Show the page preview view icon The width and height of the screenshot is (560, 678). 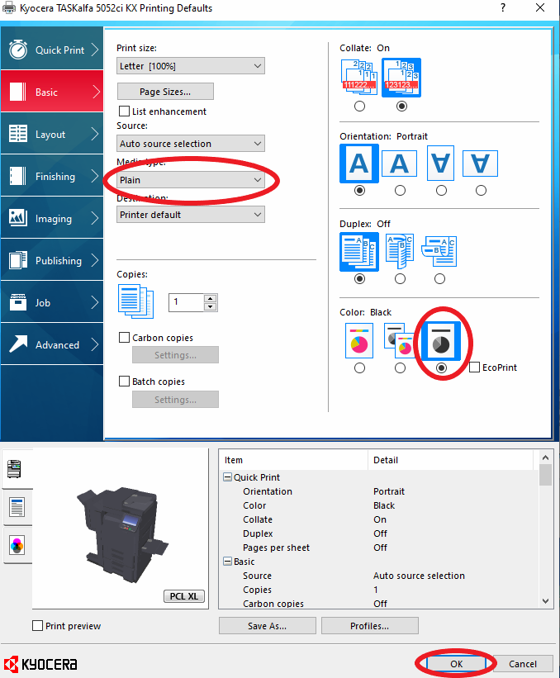(x=17, y=508)
